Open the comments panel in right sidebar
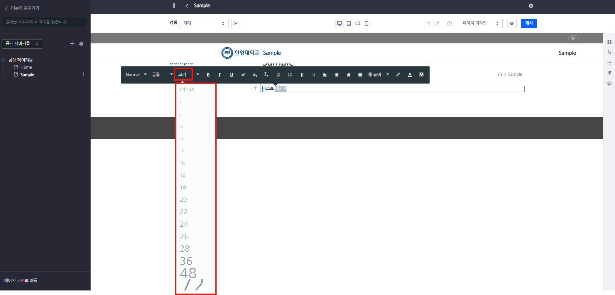The width and height of the screenshot is (615, 295). (x=609, y=84)
